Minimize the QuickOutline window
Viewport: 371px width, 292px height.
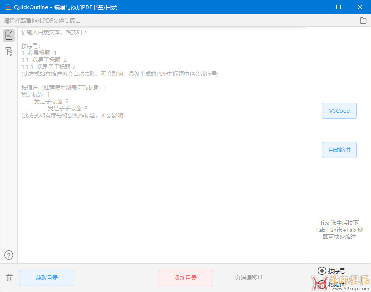pos(317,7)
